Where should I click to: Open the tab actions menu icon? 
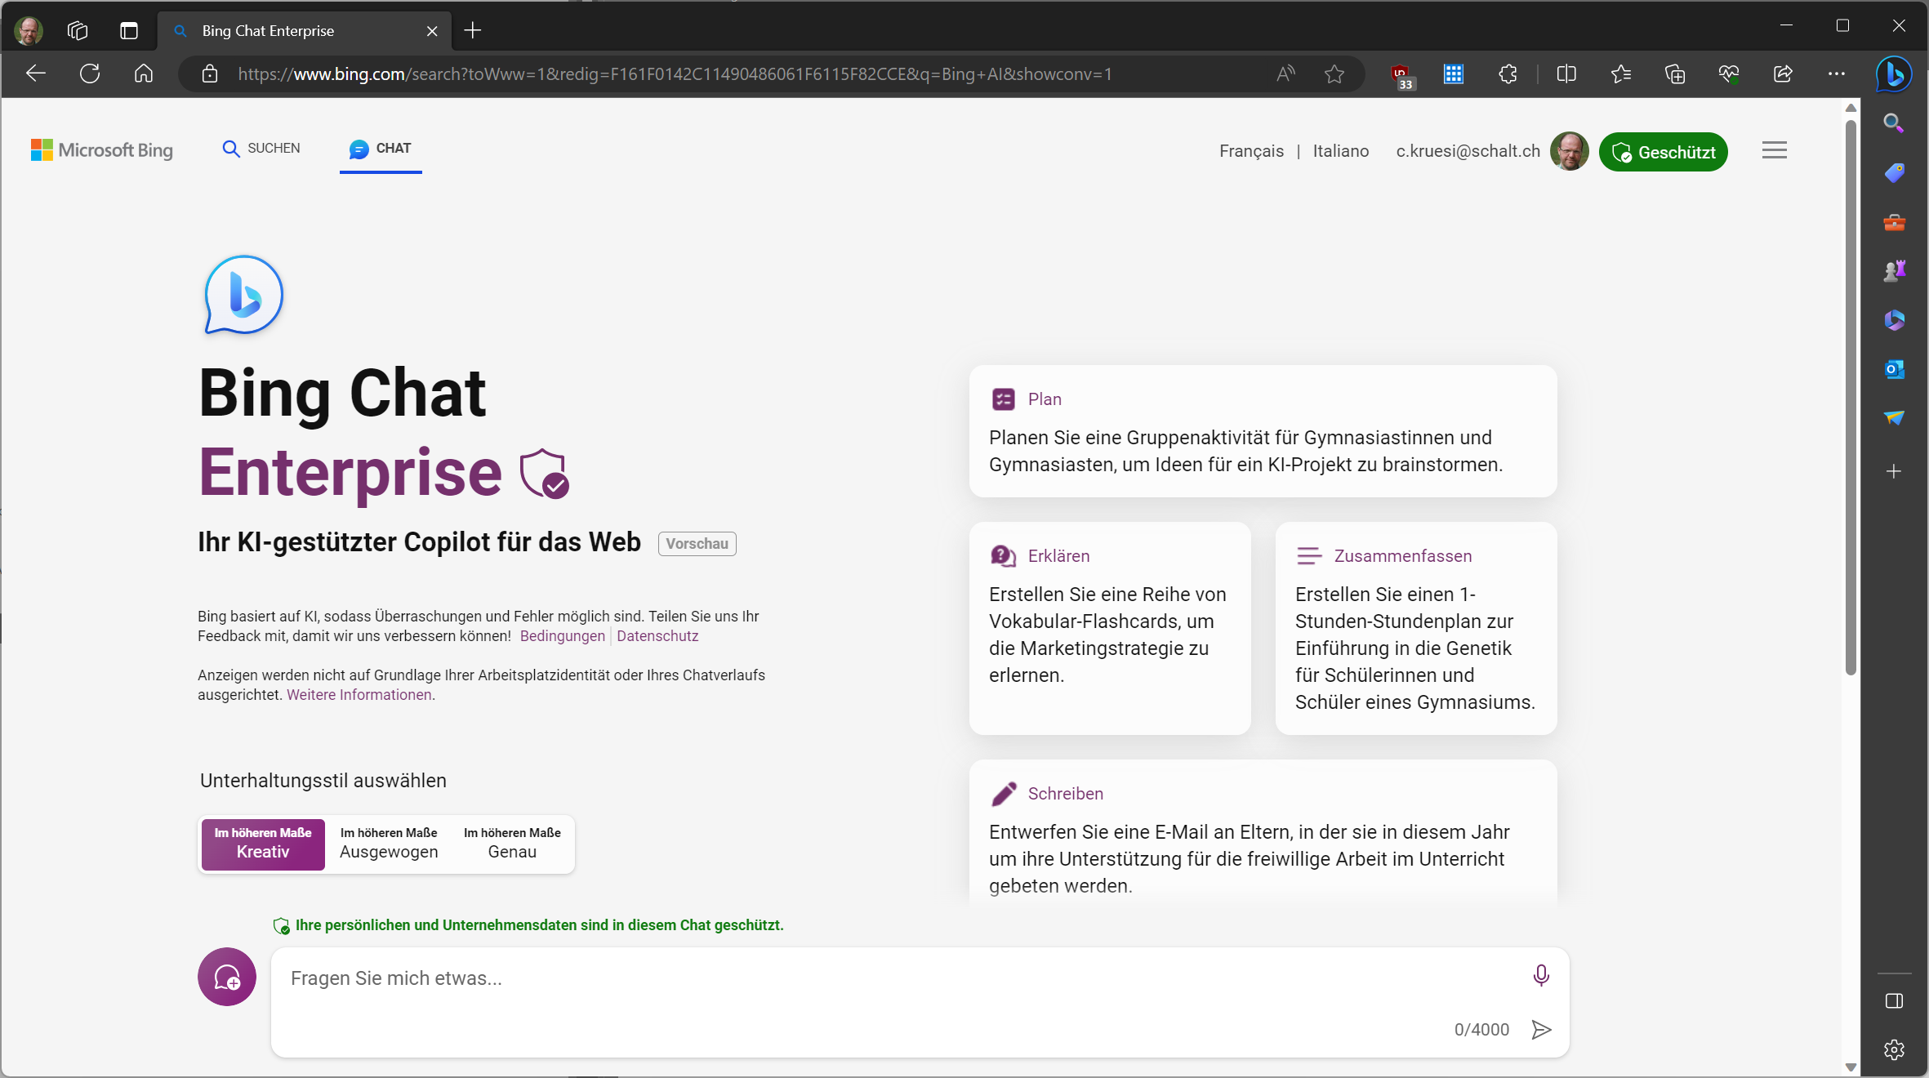(x=128, y=31)
